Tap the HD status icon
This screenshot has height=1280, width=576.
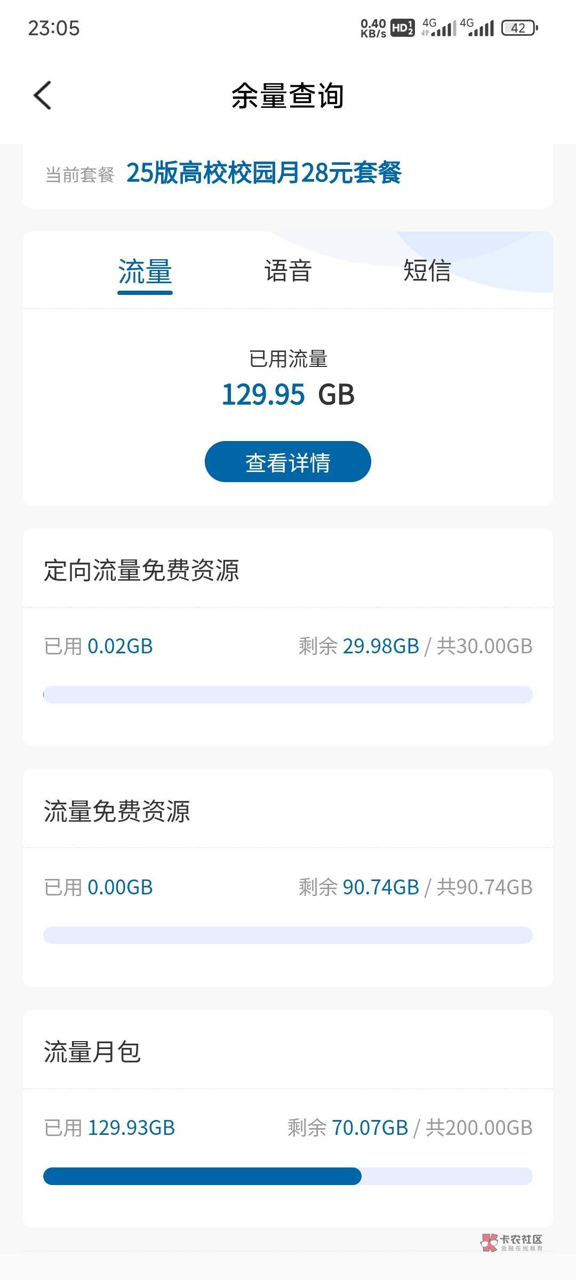pyautogui.click(x=402, y=28)
